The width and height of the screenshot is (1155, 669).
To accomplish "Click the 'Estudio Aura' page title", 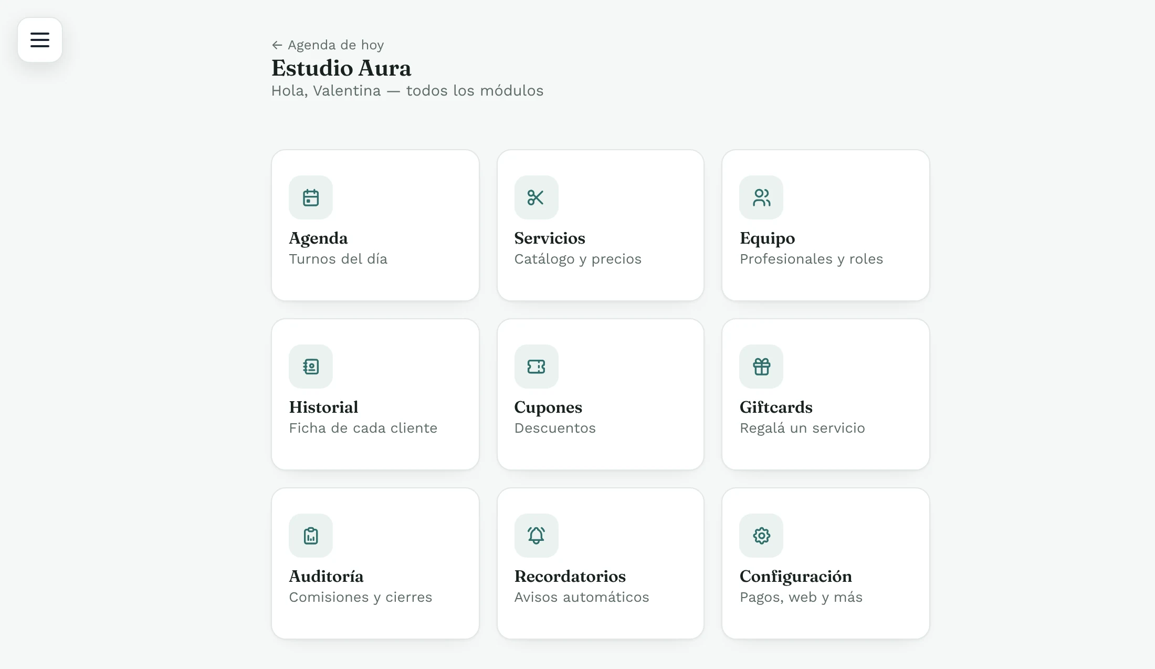I will [341, 68].
